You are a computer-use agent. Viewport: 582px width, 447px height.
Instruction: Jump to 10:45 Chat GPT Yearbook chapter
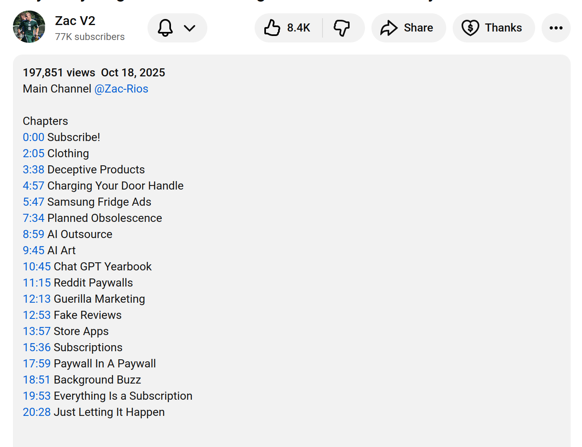point(37,267)
